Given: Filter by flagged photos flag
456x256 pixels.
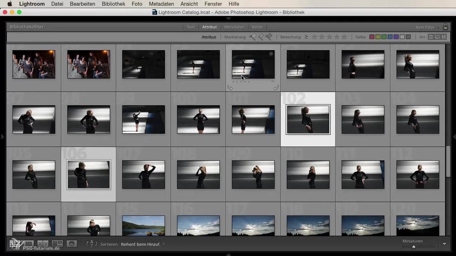Looking at the screenshot, I should (x=253, y=37).
